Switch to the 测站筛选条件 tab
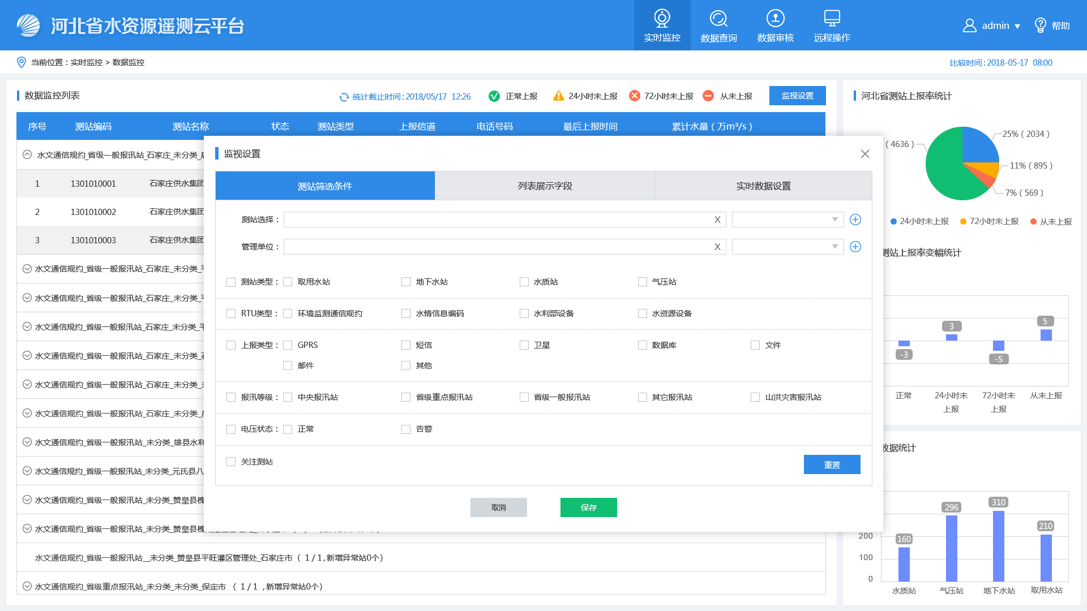 [x=325, y=186]
